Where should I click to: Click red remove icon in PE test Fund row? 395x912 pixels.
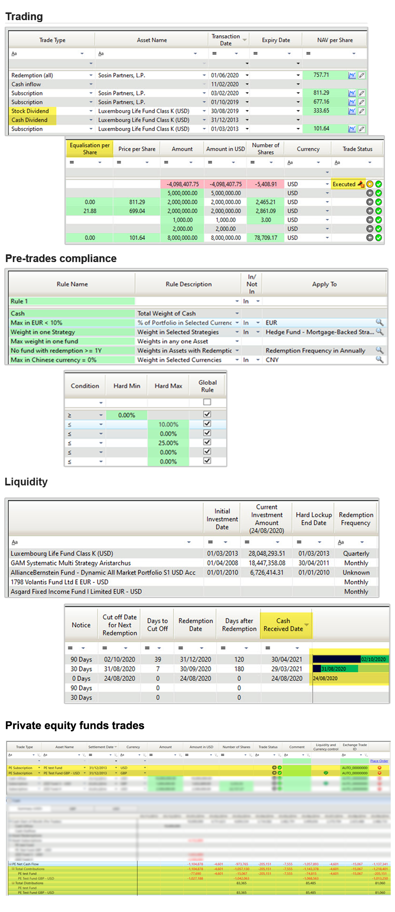click(x=380, y=768)
